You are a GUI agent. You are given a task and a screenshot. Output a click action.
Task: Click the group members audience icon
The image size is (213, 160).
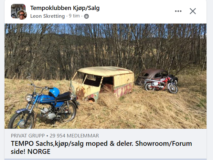(86, 16)
